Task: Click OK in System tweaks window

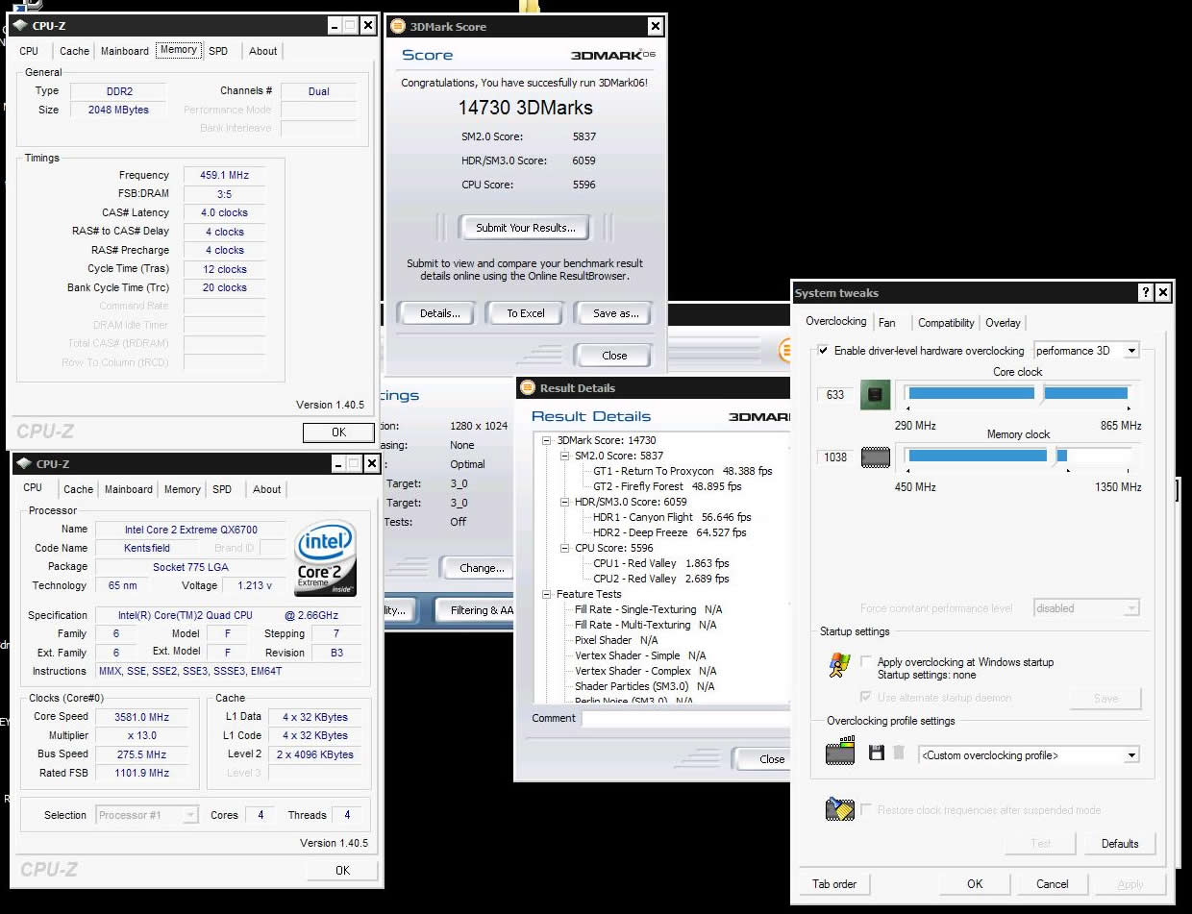Action: [975, 884]
